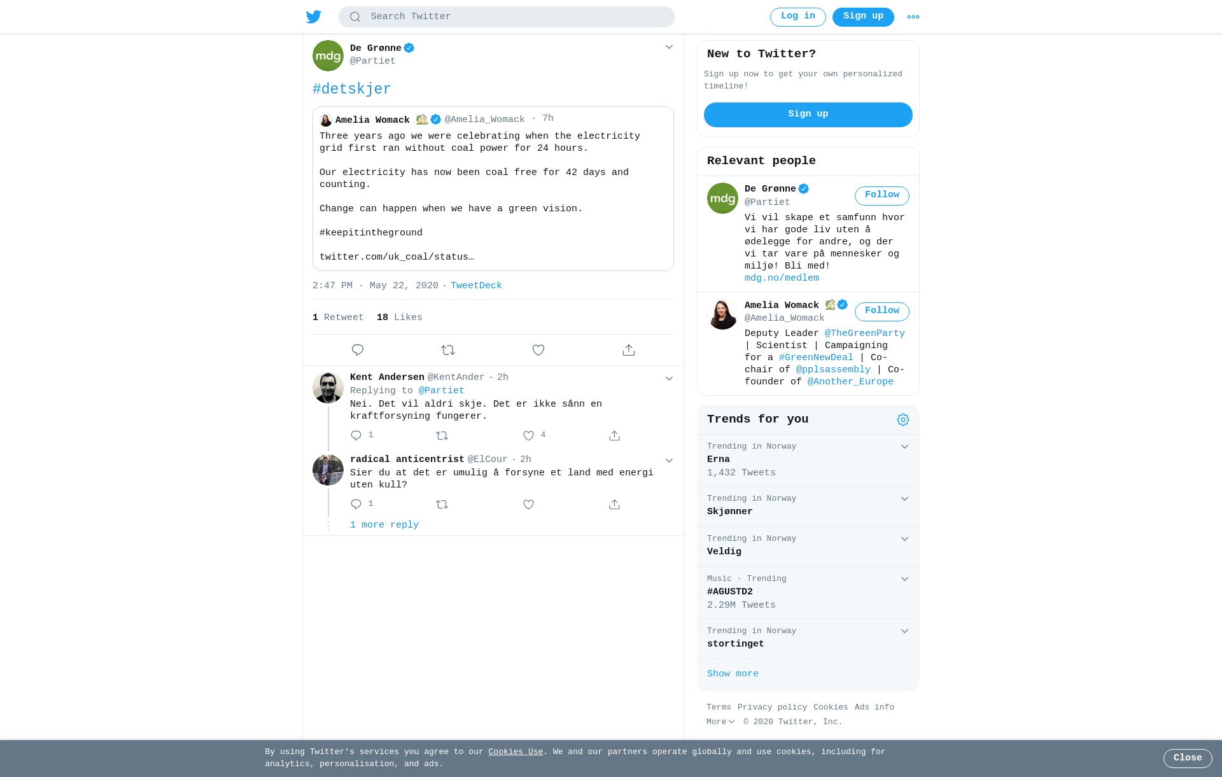Open the #detskjer hashtag link
The width and height of the screenshot is (1222, 777).
(352, 89)
